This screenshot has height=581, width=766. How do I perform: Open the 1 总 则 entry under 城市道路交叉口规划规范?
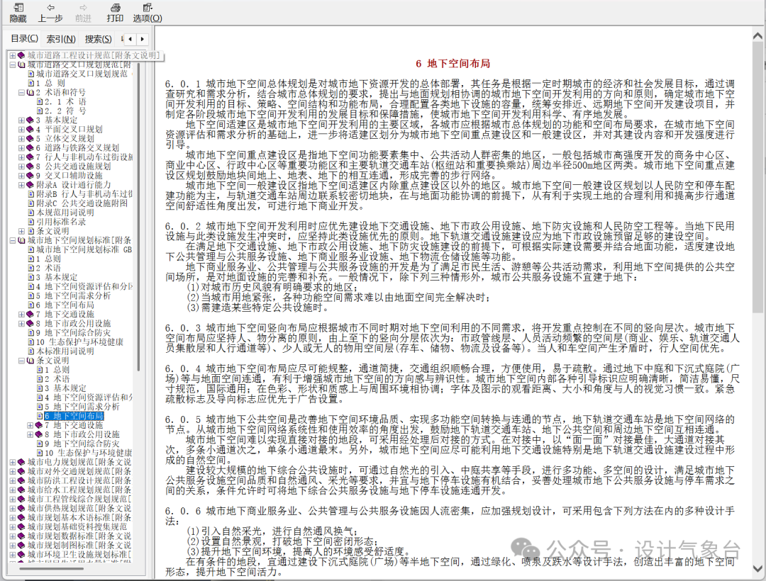click(x=50, y=84)
